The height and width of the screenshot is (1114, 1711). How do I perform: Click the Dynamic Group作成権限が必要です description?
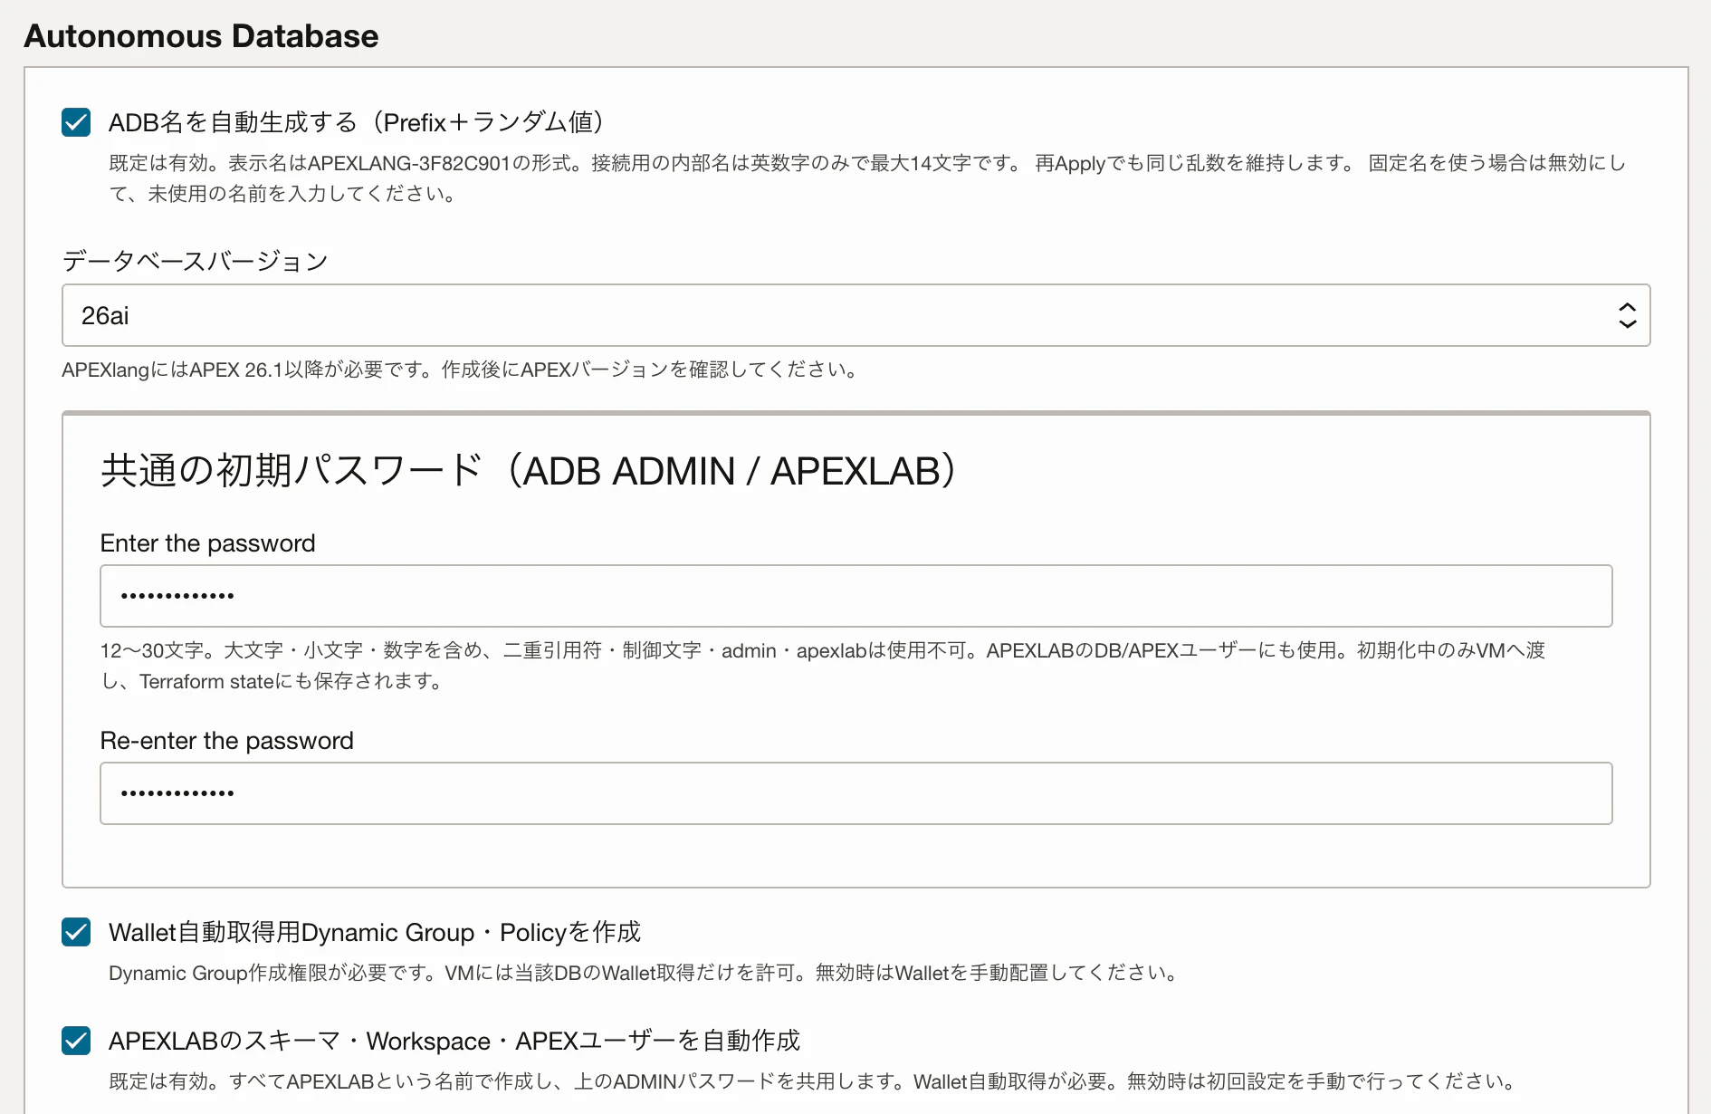point(644,973)
